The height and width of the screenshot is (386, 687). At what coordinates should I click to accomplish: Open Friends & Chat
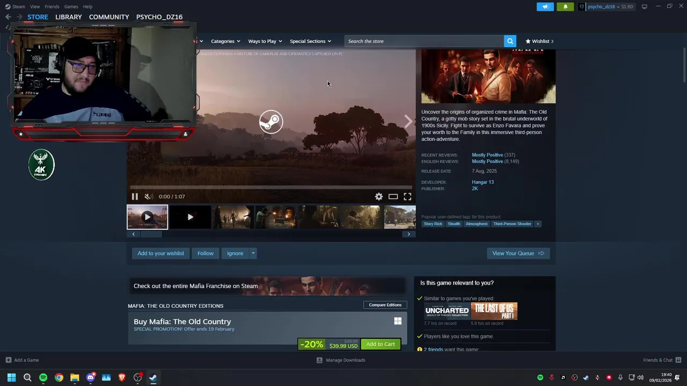point(662,360)
